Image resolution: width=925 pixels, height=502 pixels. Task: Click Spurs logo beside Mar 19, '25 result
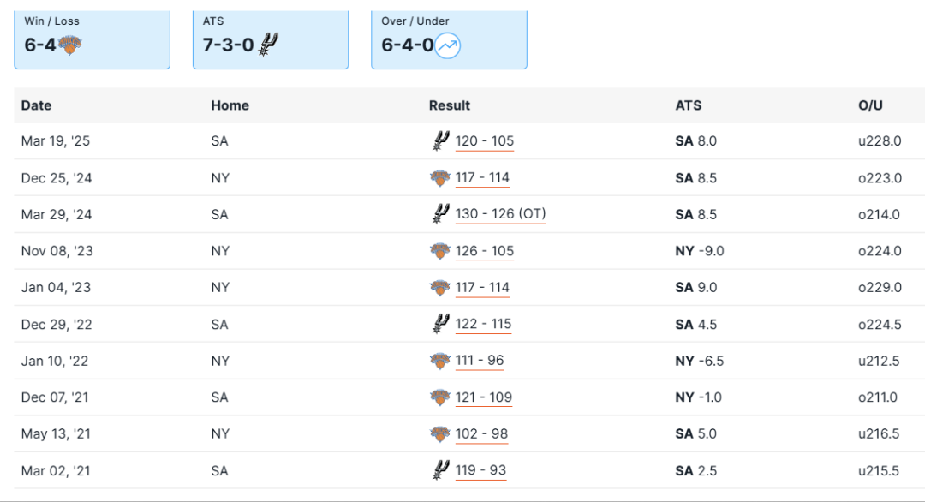coord(440,140)
